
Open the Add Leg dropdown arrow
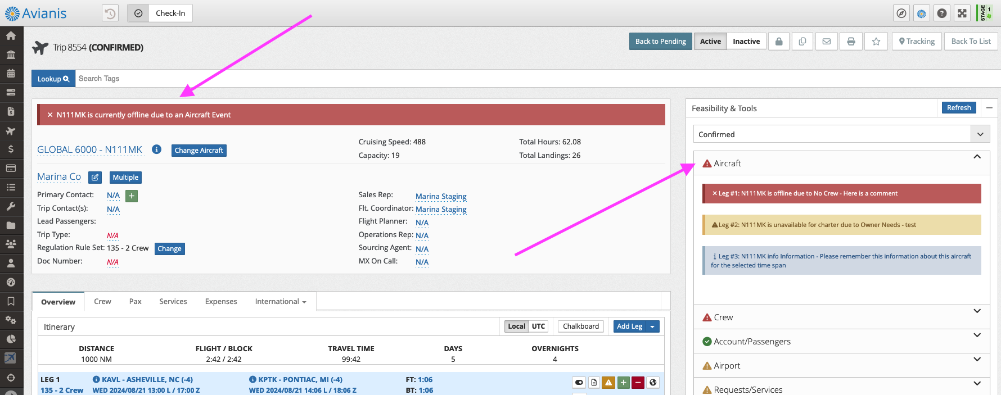click(652, 327)
